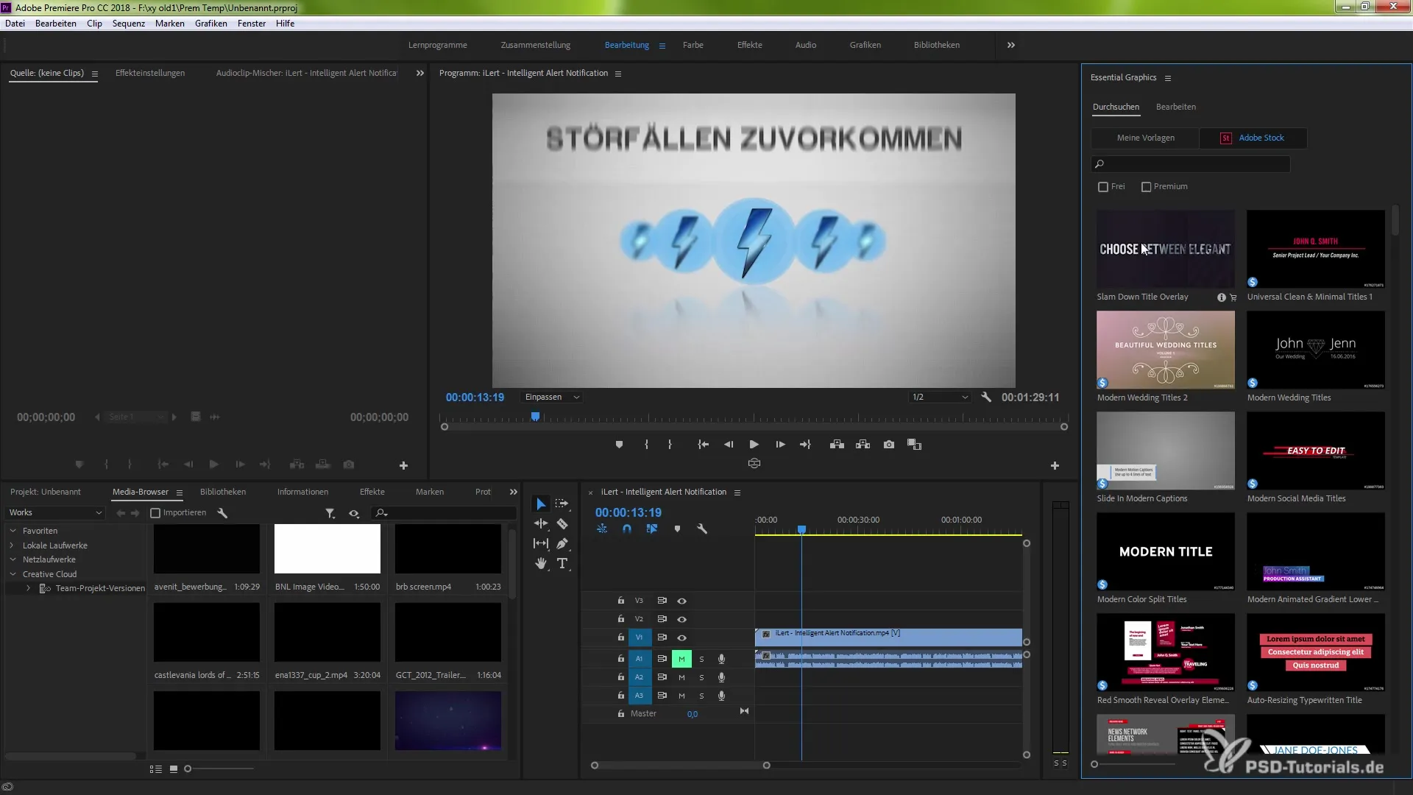
Task: Show more workspaces chevron
Action: [x=1011, y=45]
